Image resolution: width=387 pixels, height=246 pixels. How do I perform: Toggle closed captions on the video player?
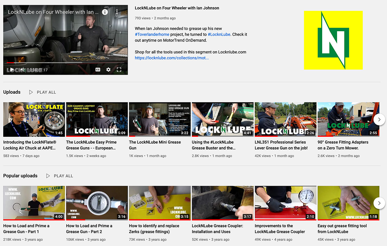98,70
